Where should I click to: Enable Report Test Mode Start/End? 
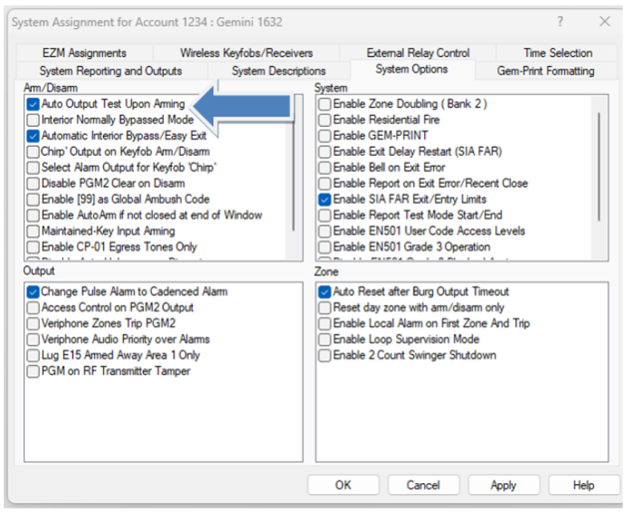(x=325, y=215)
